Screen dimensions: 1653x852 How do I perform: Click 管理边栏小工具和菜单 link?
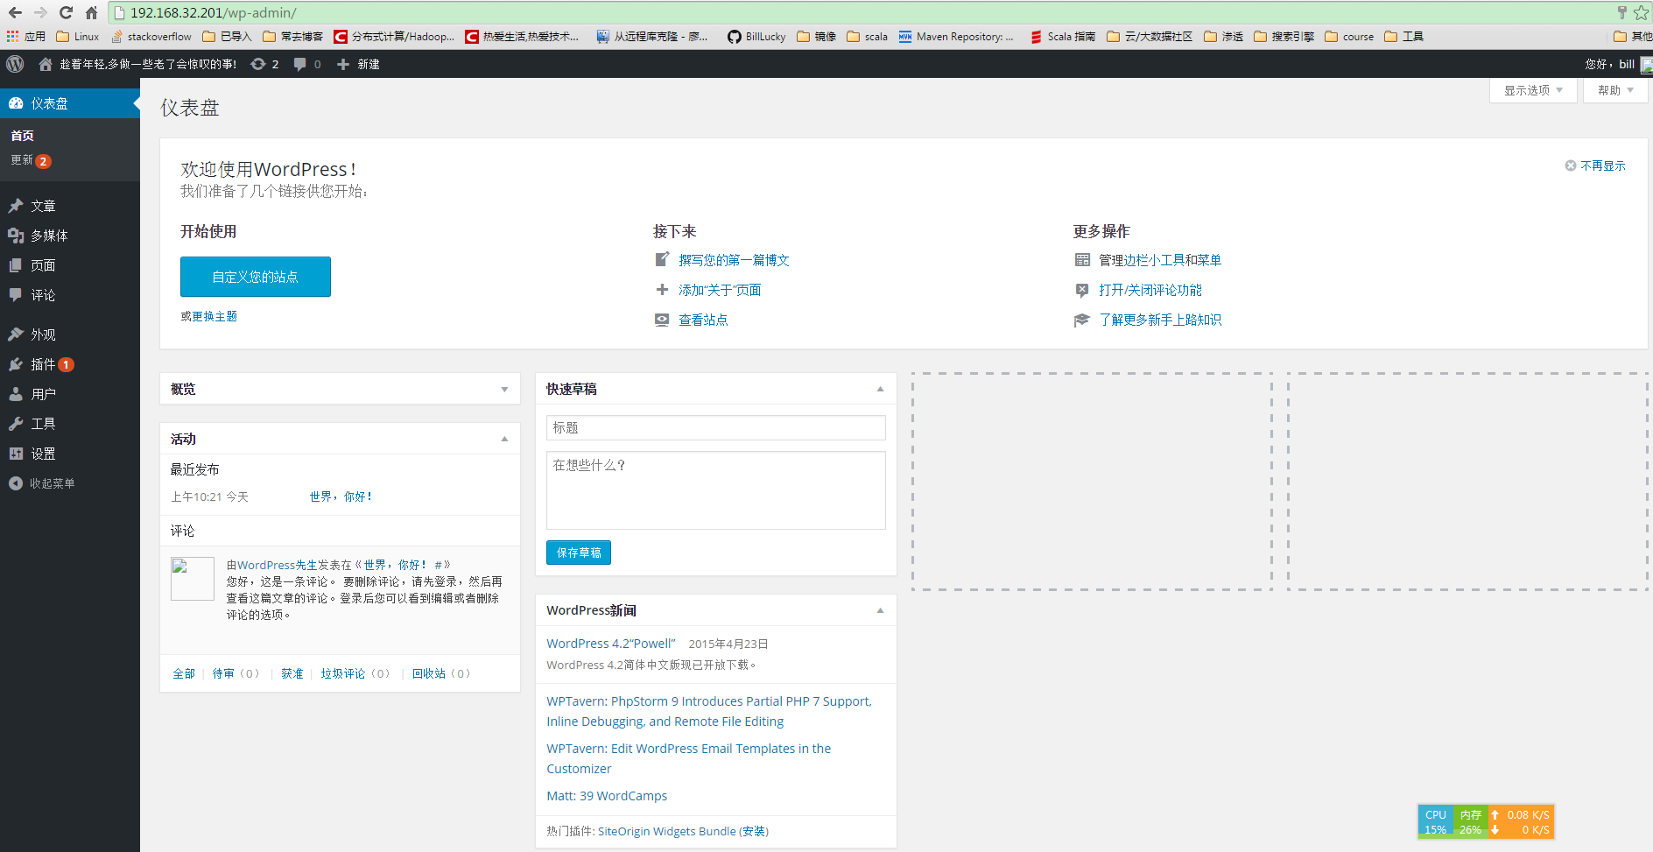tap(1160, 260)
